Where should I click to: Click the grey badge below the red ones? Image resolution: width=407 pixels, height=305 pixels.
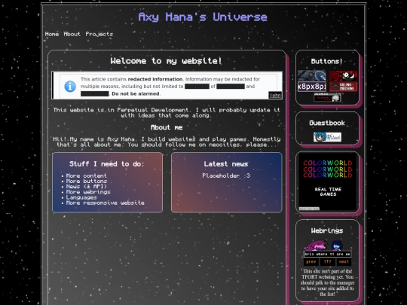[327, 97]
